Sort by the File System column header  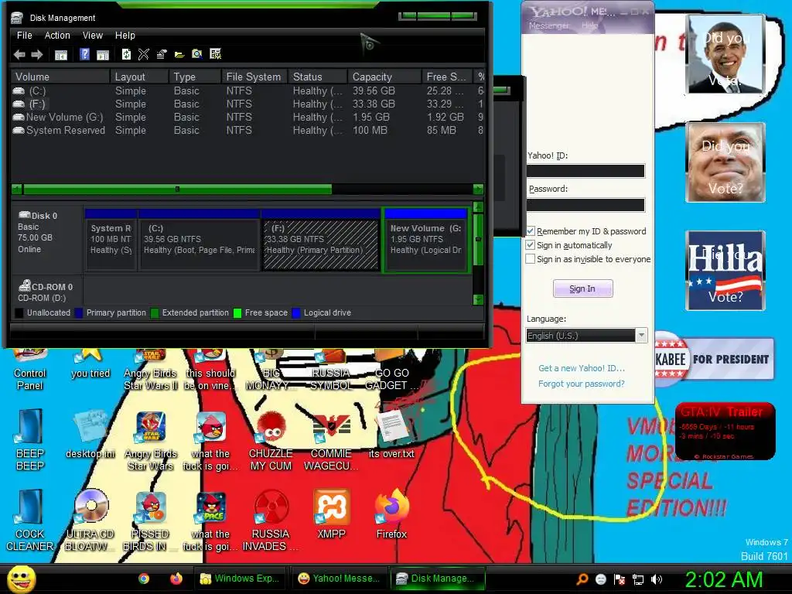[254, 77]
